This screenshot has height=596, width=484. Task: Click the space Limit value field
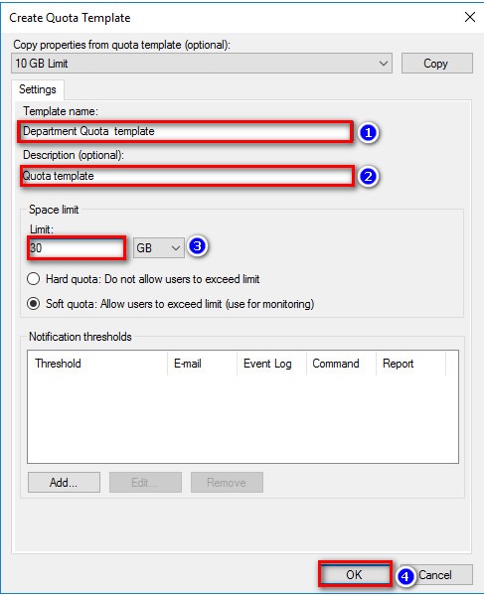point(77,247)
